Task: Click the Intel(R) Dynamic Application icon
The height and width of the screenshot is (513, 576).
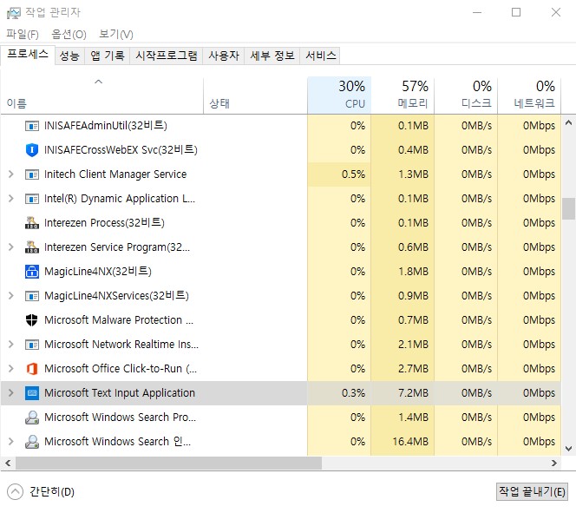Action: (32, 199)
